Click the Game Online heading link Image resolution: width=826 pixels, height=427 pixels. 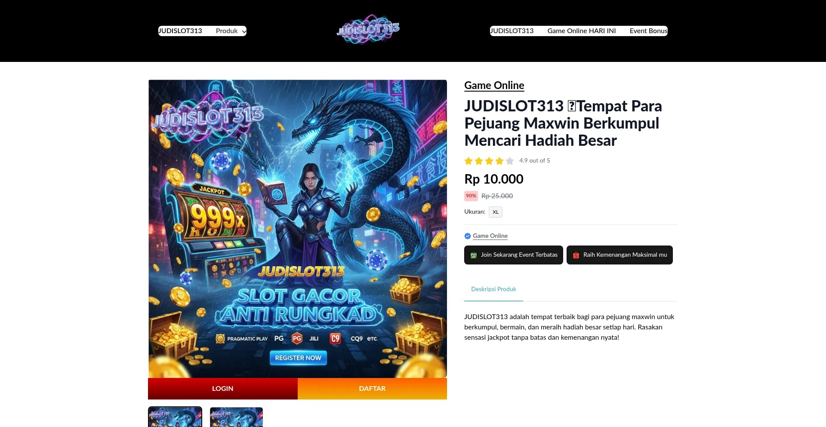click(x=494, y=85)
